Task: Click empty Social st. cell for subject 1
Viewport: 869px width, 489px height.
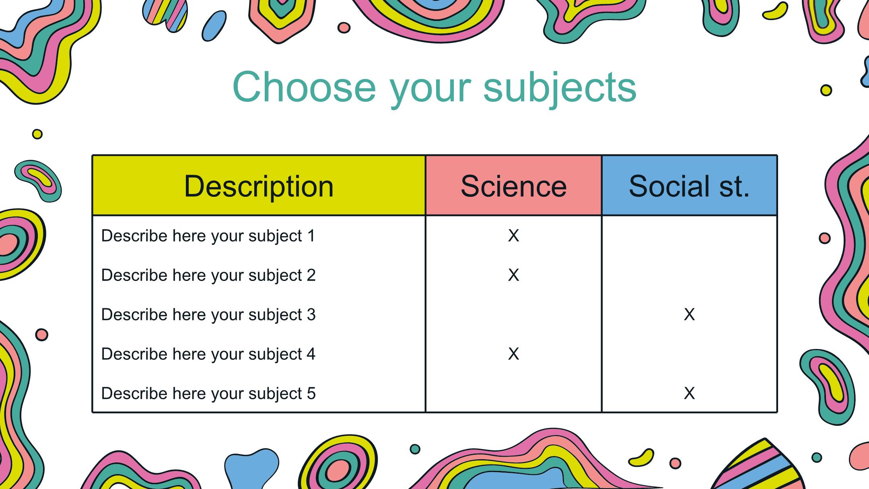Action: pos(689,236)
